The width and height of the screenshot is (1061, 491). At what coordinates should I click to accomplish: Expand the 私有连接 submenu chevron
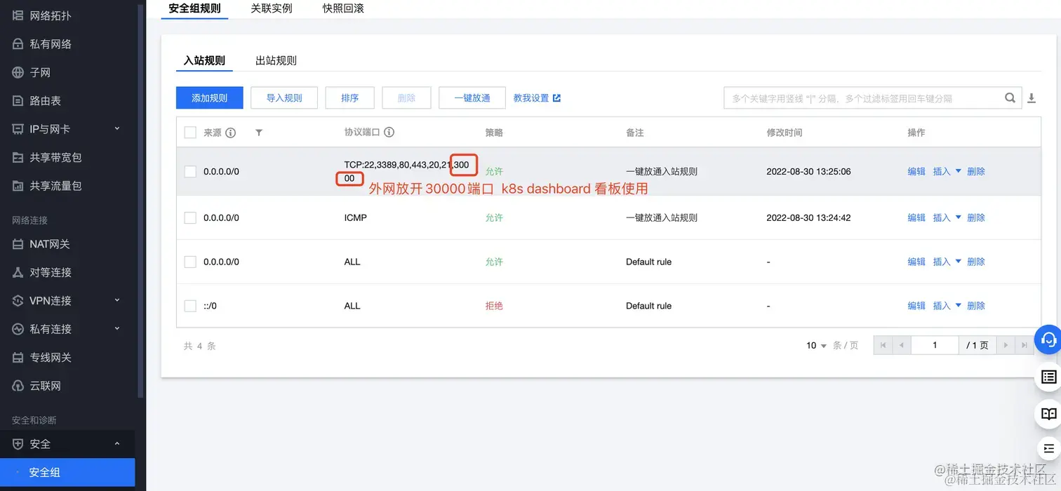[x=117, y=328]
